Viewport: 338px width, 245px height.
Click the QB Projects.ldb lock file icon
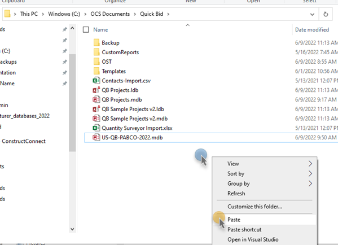click(x=96, y=90)
